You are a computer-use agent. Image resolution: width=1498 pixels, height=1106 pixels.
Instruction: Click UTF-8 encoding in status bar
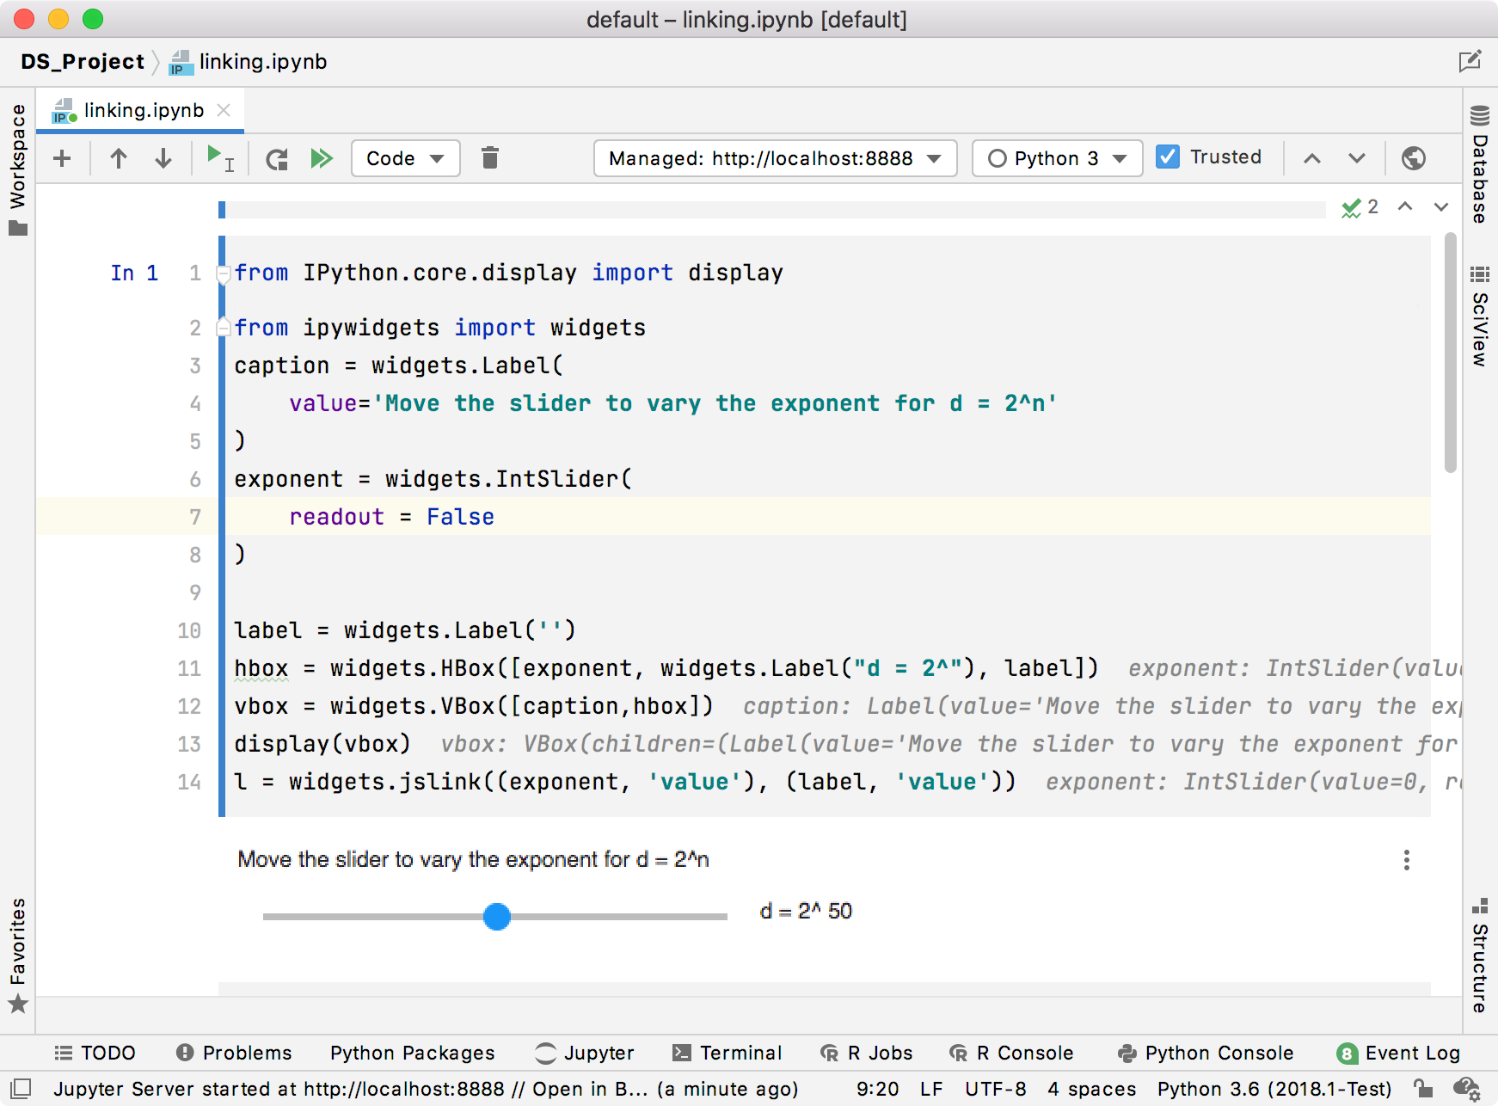(x=996, y=1089)
